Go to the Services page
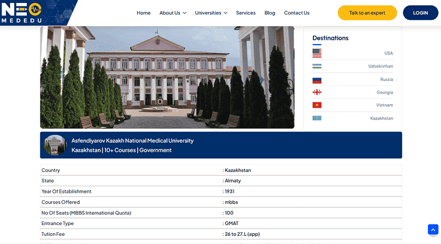This screenshot has width=441, height=244. pos(246,13)
